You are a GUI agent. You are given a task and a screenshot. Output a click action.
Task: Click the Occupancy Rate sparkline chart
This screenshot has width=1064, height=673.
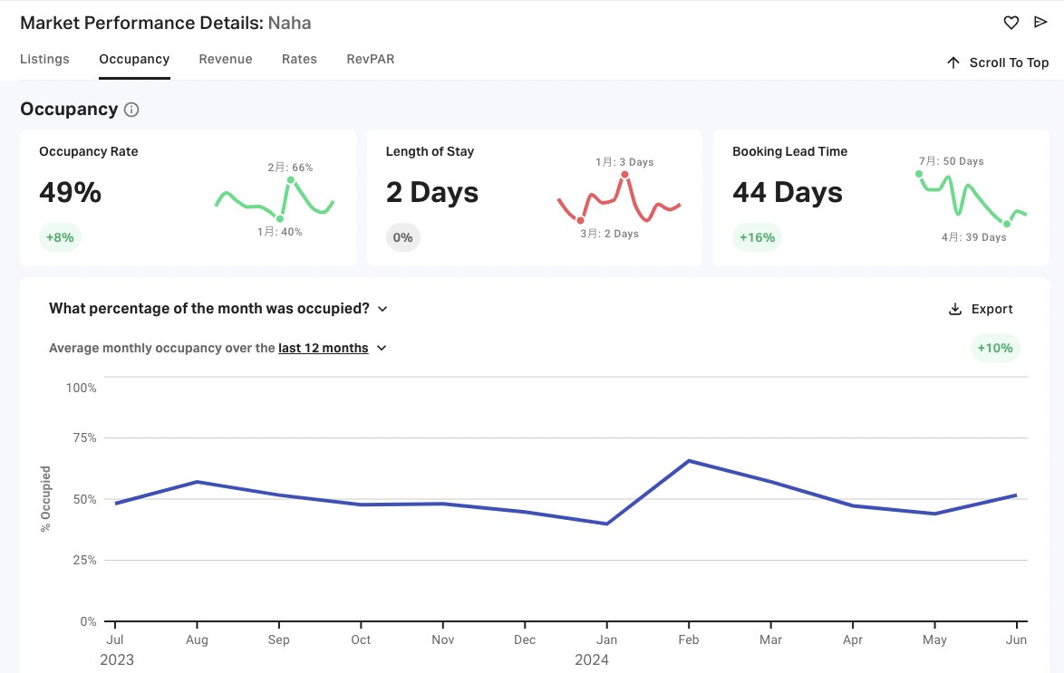click(x=275, y=198)
